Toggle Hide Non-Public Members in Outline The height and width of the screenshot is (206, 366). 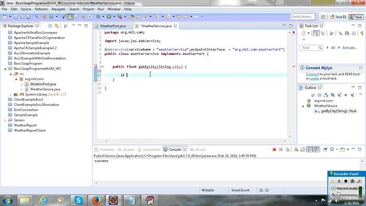[345, 95]
